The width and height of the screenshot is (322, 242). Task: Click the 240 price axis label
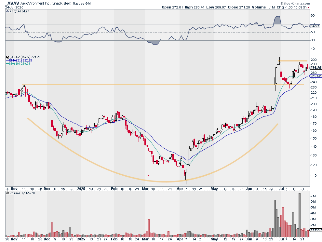314,82
